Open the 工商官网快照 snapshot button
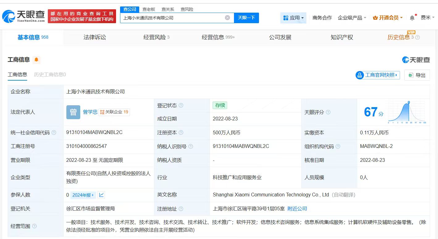 pyautogui.click(x=378, y=75)
